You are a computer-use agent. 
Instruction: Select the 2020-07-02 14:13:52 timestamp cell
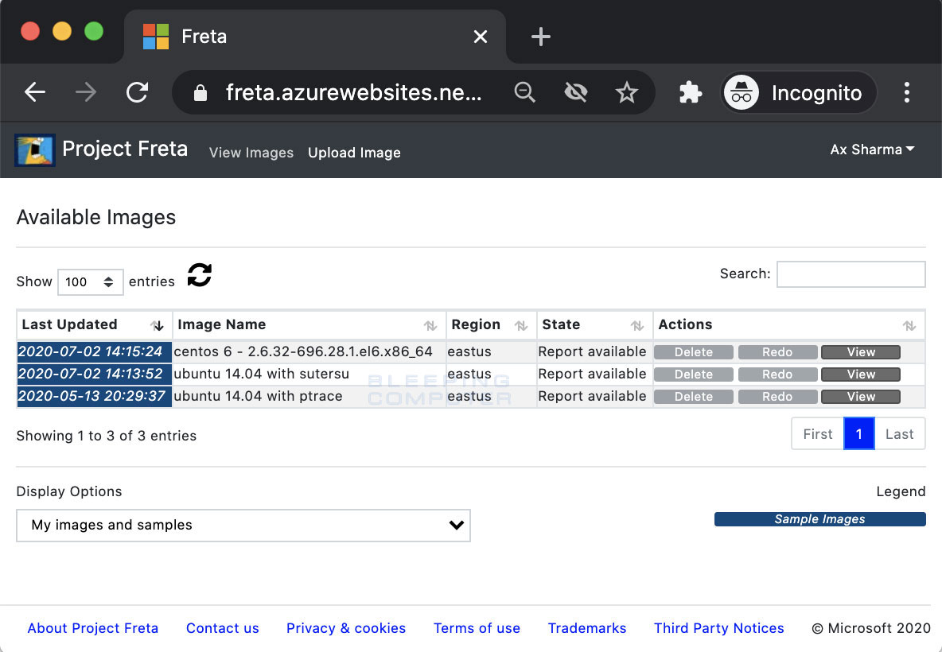[x=95, y=374]
